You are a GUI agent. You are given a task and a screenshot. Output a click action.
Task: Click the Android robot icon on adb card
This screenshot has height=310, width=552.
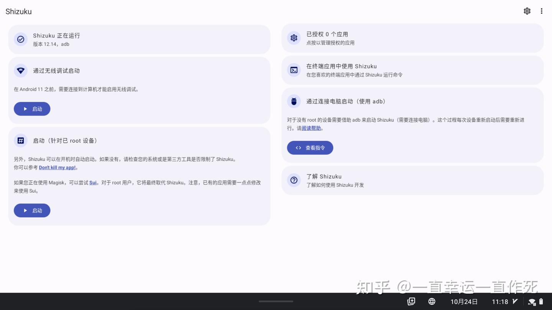pyautogui.click(x=294, y=101)
